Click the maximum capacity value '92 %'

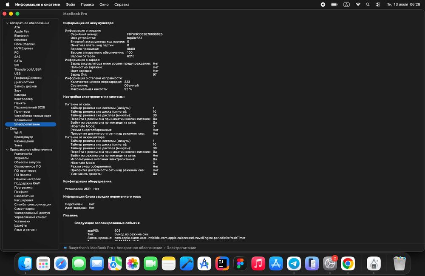[x=128, y=89]
